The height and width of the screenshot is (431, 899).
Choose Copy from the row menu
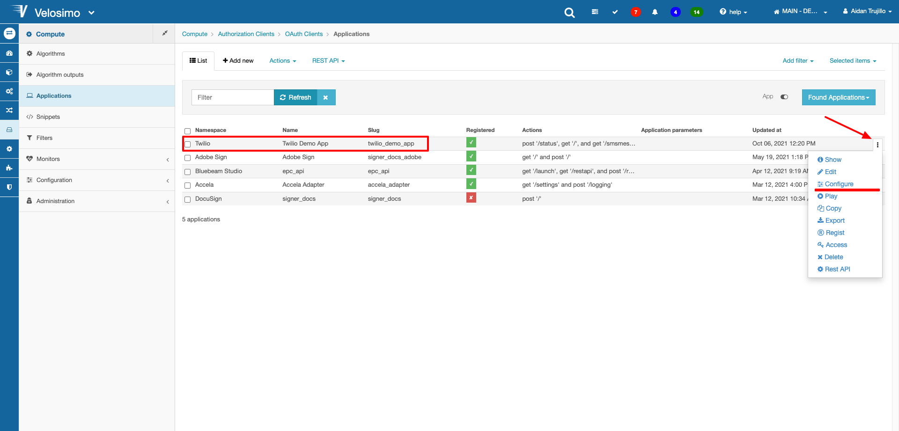[829, 208]
